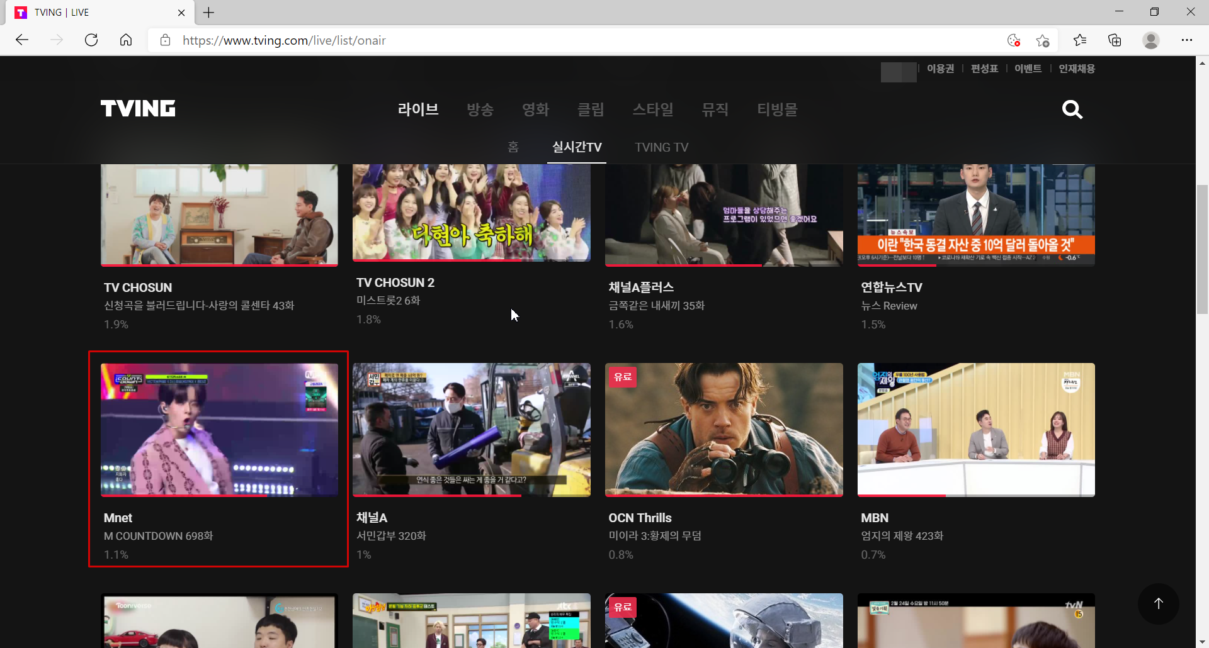
Task: Play the Mnet M COUNTDOWN thumbnail
Action: point(219,430)
